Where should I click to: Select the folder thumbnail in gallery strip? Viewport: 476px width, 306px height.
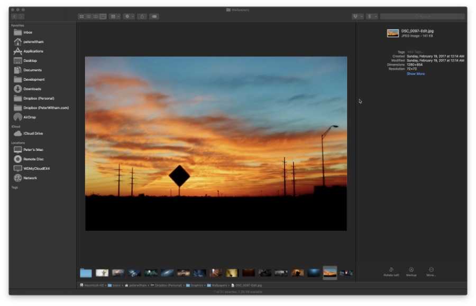86,273
